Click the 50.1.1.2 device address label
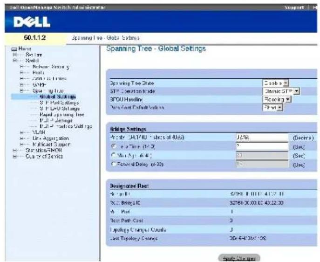This screenshot has width=320, height=262. point(34,38)
